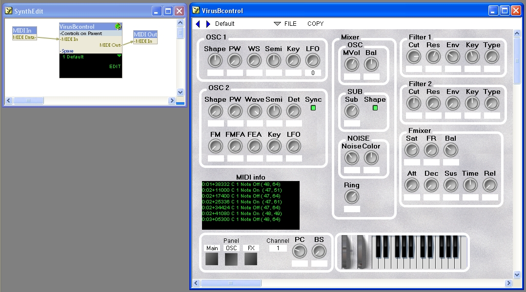The image size is (526, 292).
Task: Click the Filter 1 Cut knob
Action: (x=414, y=57)
